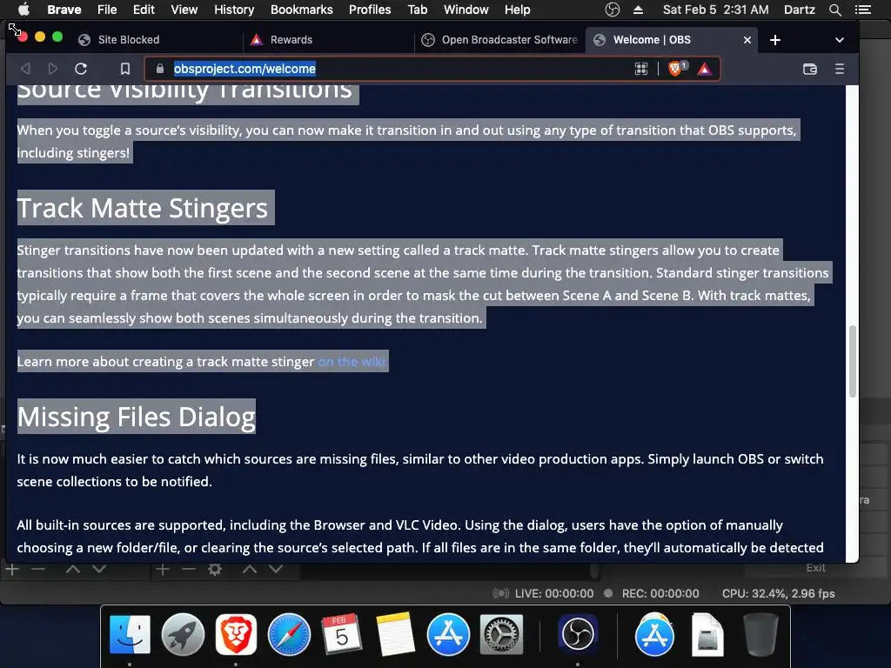Open the Tab menu

point(417,10)
